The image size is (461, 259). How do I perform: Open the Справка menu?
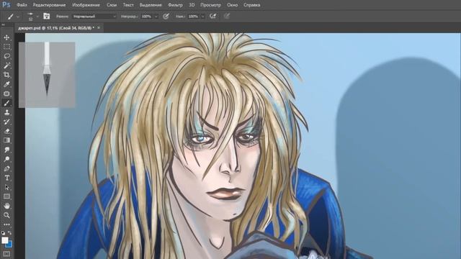click(251, 5)
